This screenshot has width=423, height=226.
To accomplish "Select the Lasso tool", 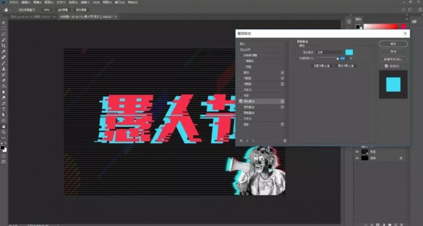I will tap(4, 34).
